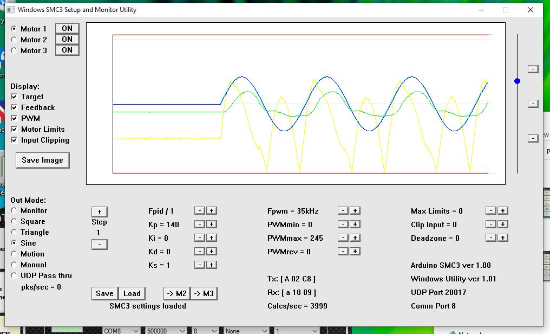
Task: Select Sine out mode
Action: [x=14, y=243]
